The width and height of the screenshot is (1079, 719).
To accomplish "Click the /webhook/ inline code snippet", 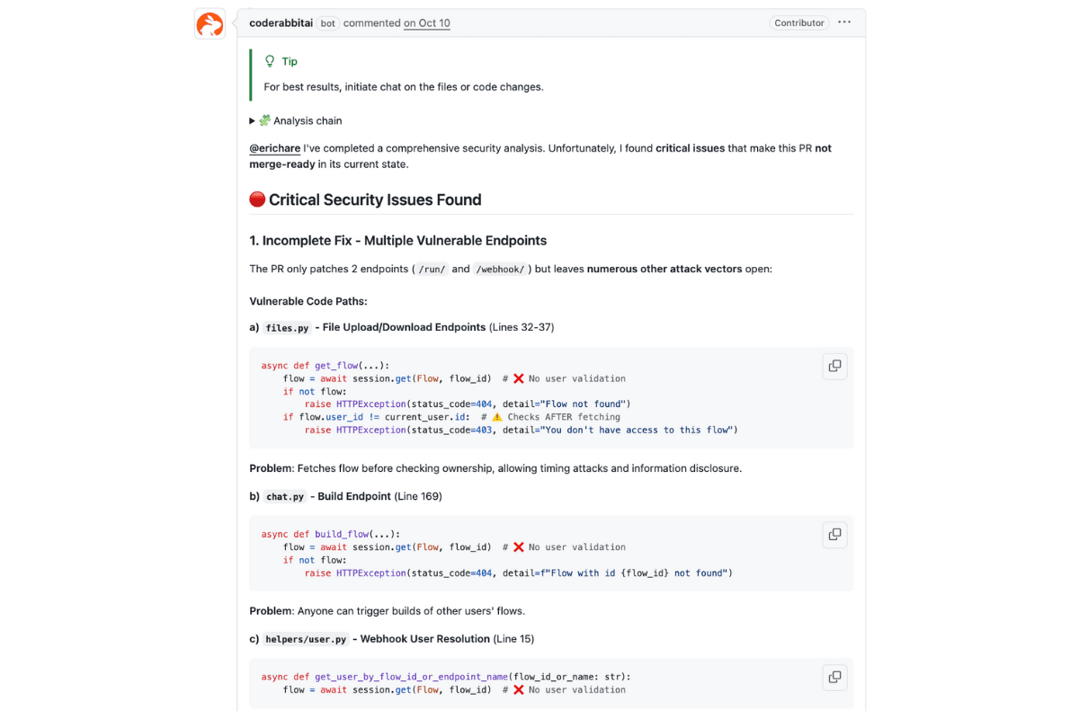I will (x=501, y=270).
